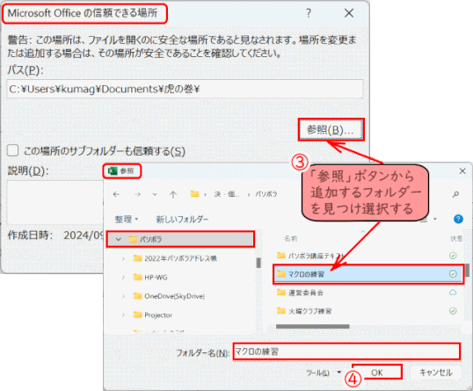Viewport: 473px width, 391px height.
Task: Expand the HP-WG tree node
Action: tap(123, 277)
